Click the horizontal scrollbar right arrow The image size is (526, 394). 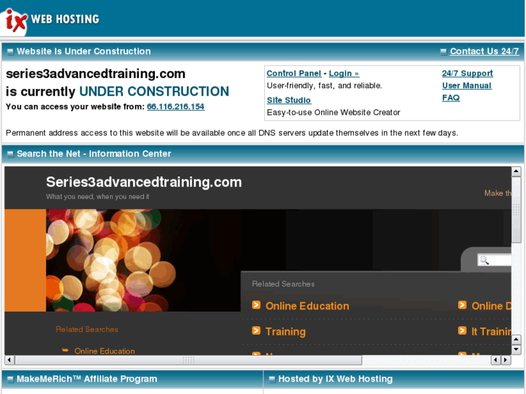506,360
